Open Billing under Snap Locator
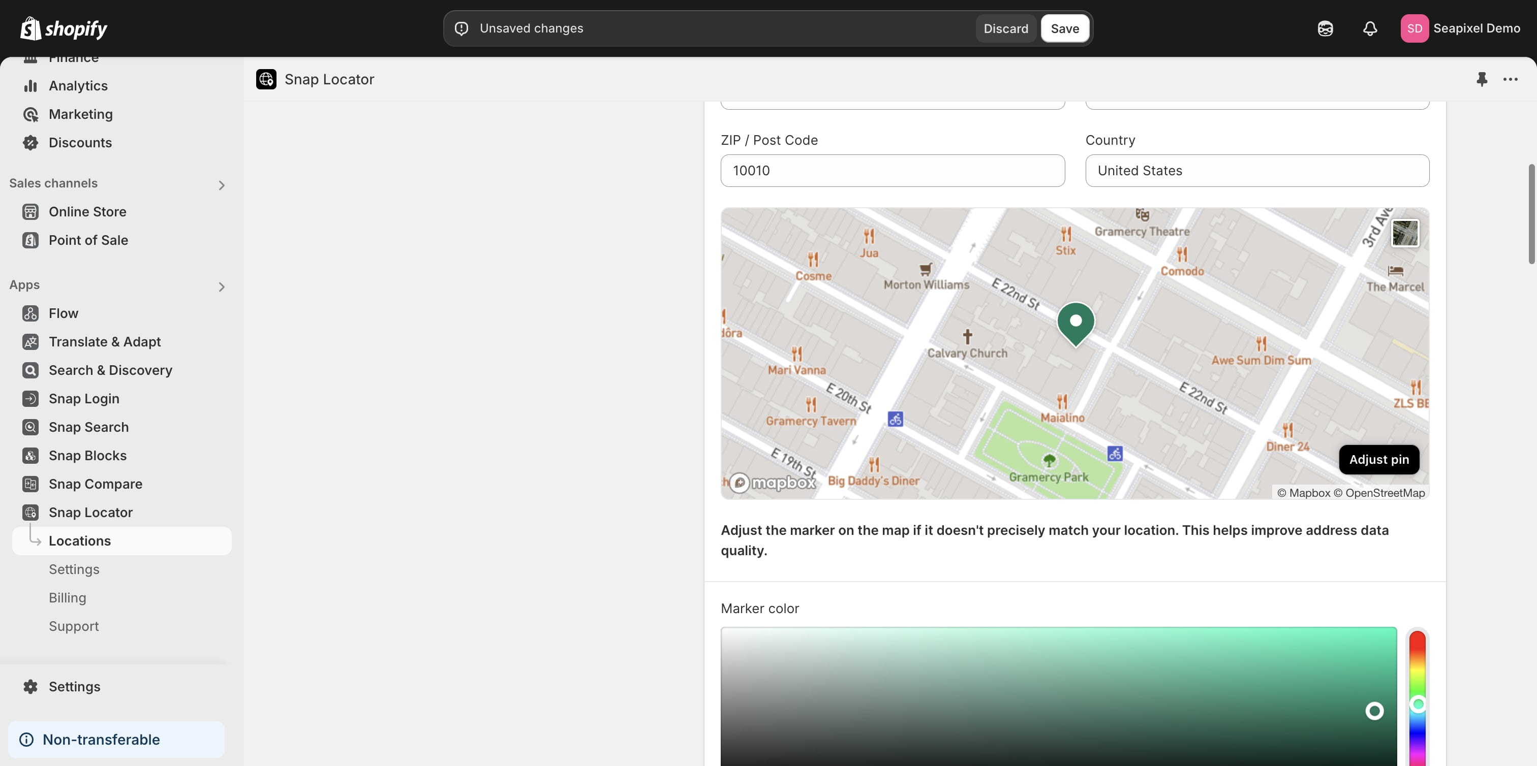Viewport: 1537px width, 766px height. [68, 598]
